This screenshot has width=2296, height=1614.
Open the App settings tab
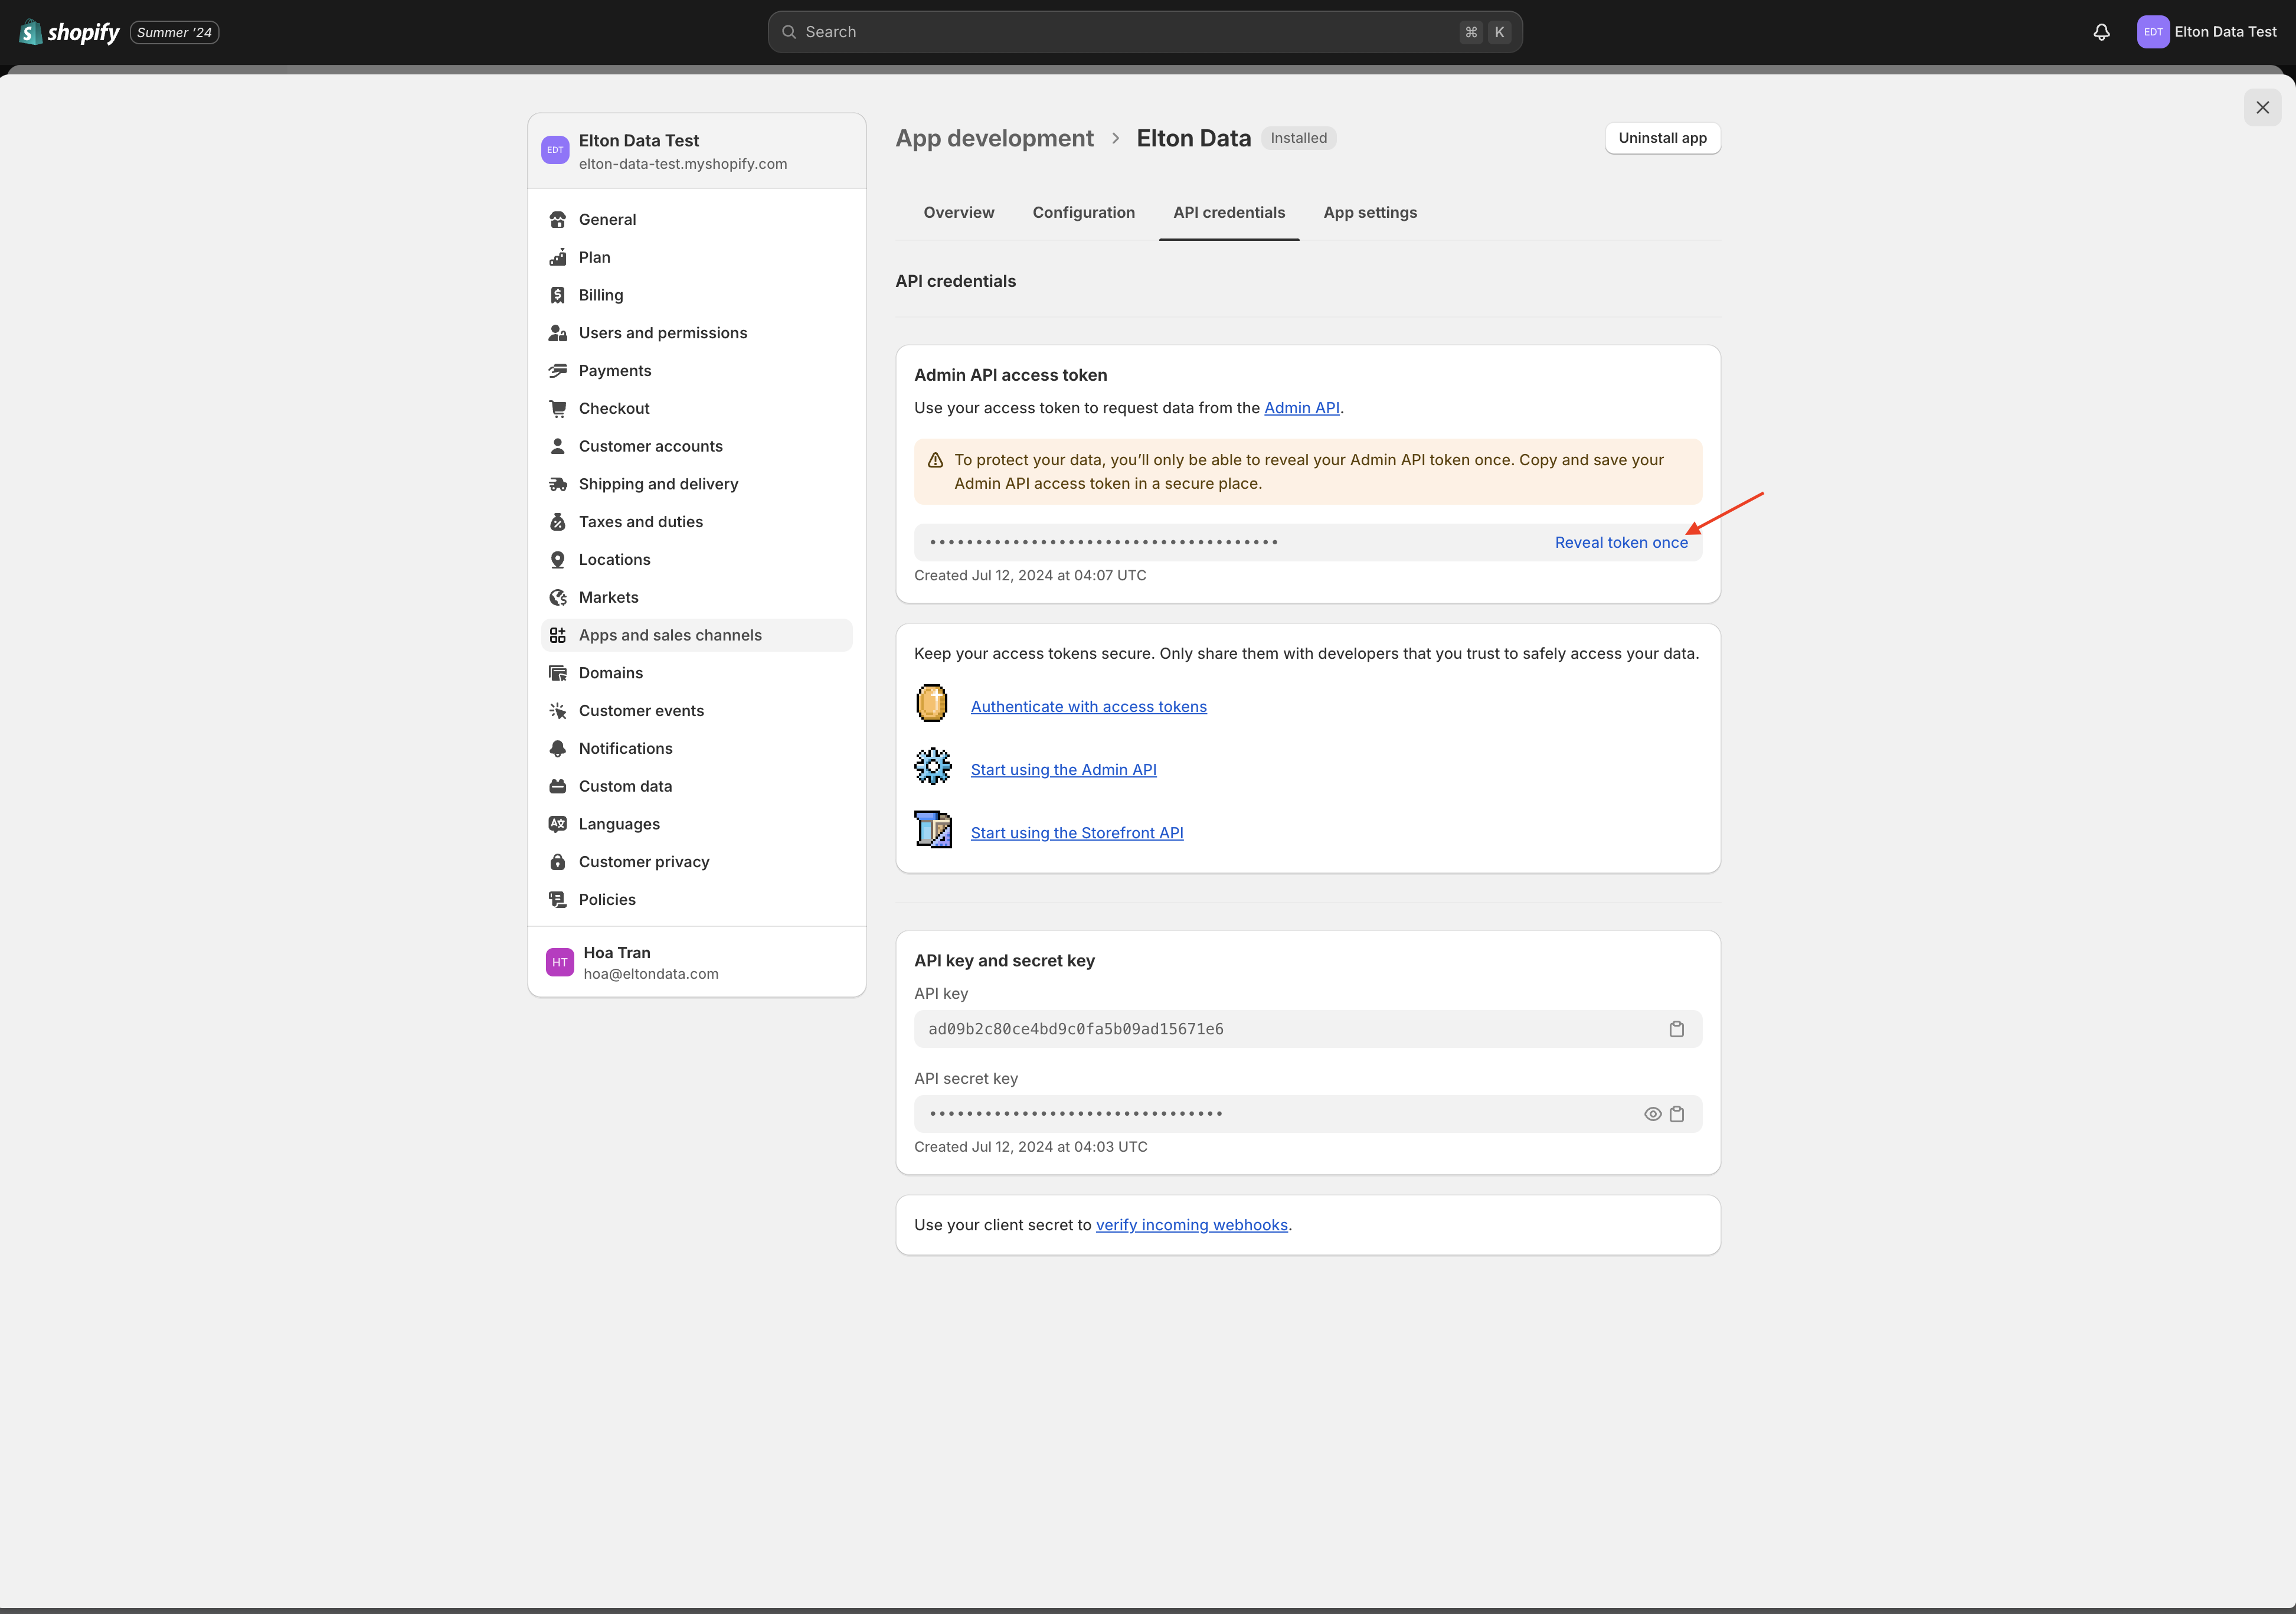click(x=1370, y=212)
